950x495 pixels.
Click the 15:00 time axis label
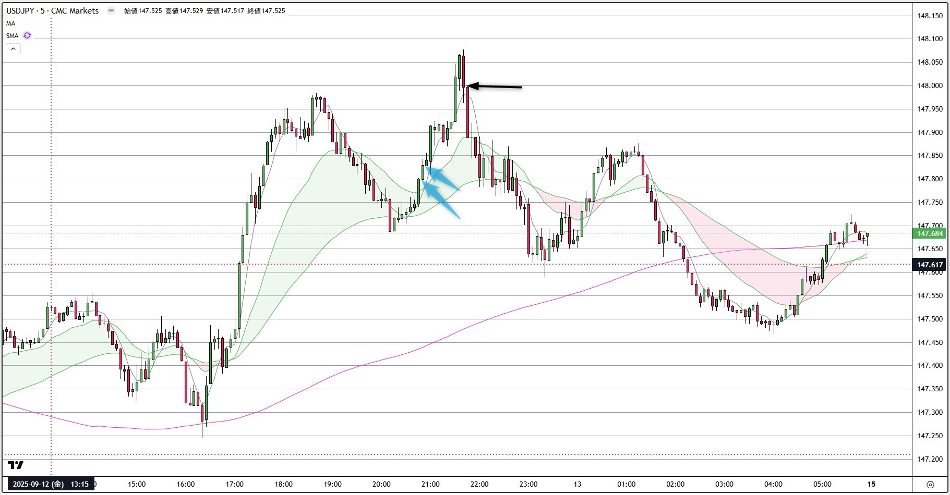pyautogui.click(x=137, y=484)
